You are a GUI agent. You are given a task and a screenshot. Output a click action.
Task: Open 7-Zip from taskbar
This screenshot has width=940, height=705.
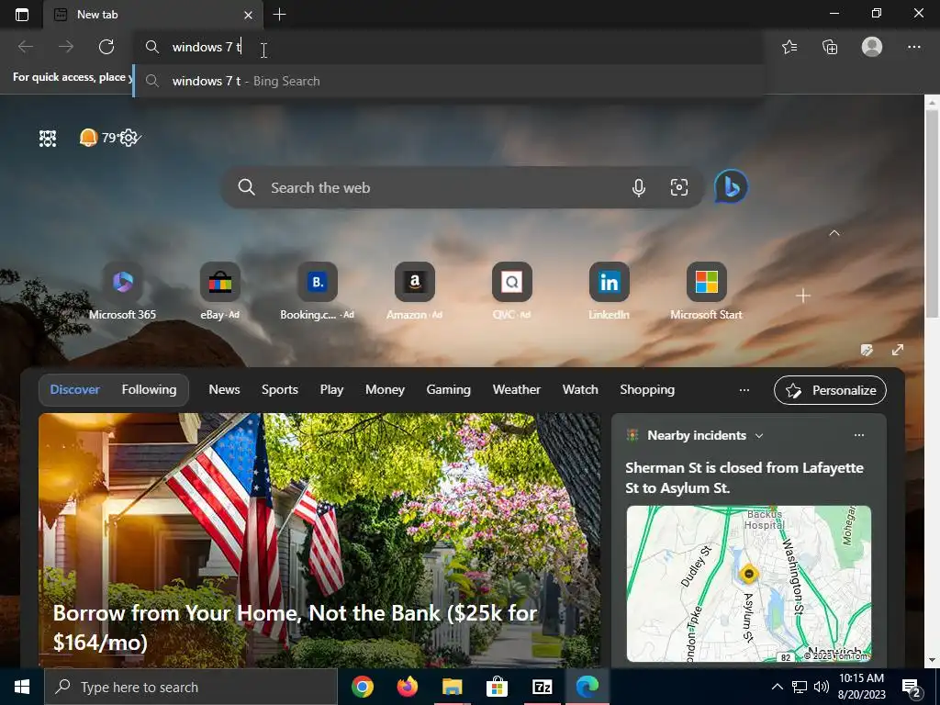tap(542, 687)
